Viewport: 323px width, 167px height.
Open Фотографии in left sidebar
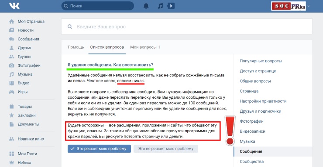pos(29,65)
